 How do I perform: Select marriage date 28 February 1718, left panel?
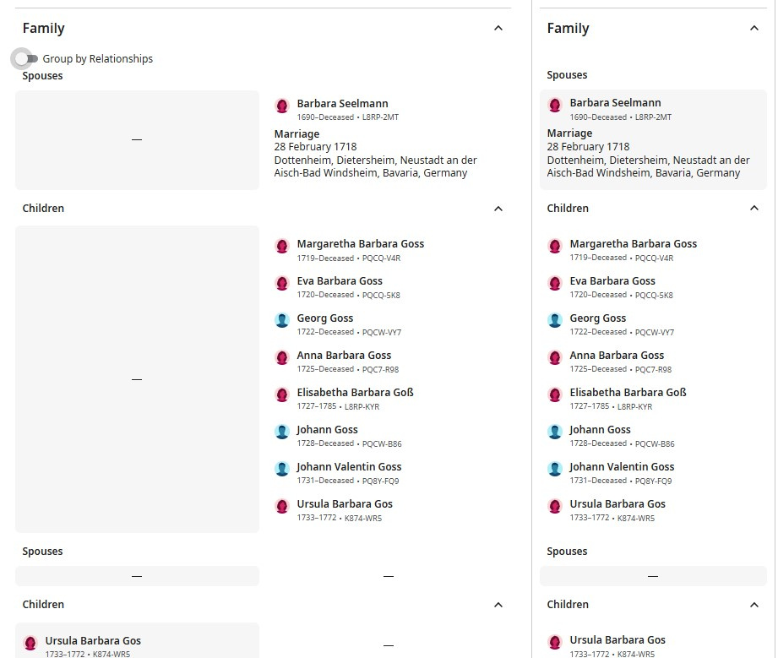(316, 147)
